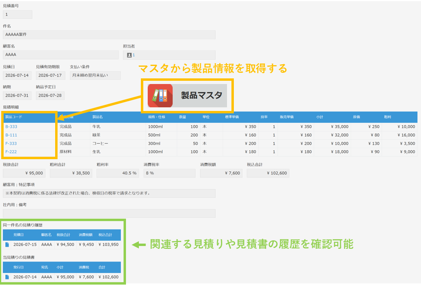The image size is (421, 287).
Task: Select product name cell 生乳
Action: point(118,152)
